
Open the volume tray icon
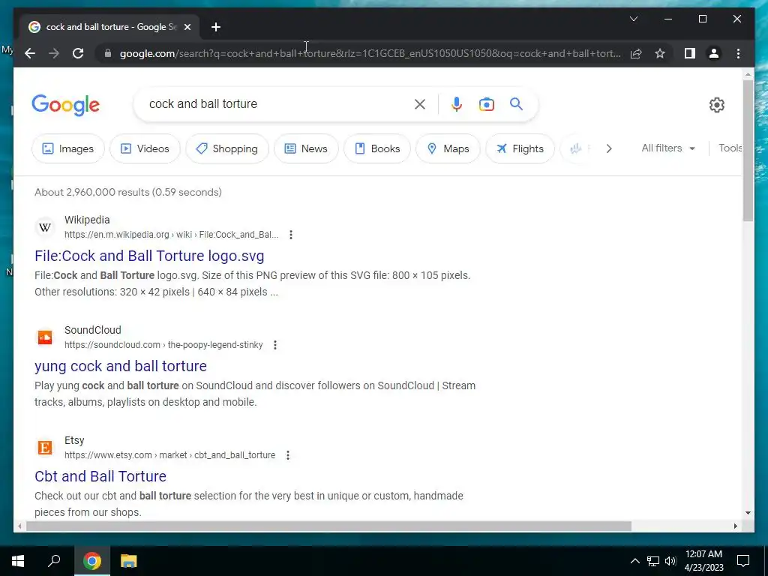click(x=670, y=561)
